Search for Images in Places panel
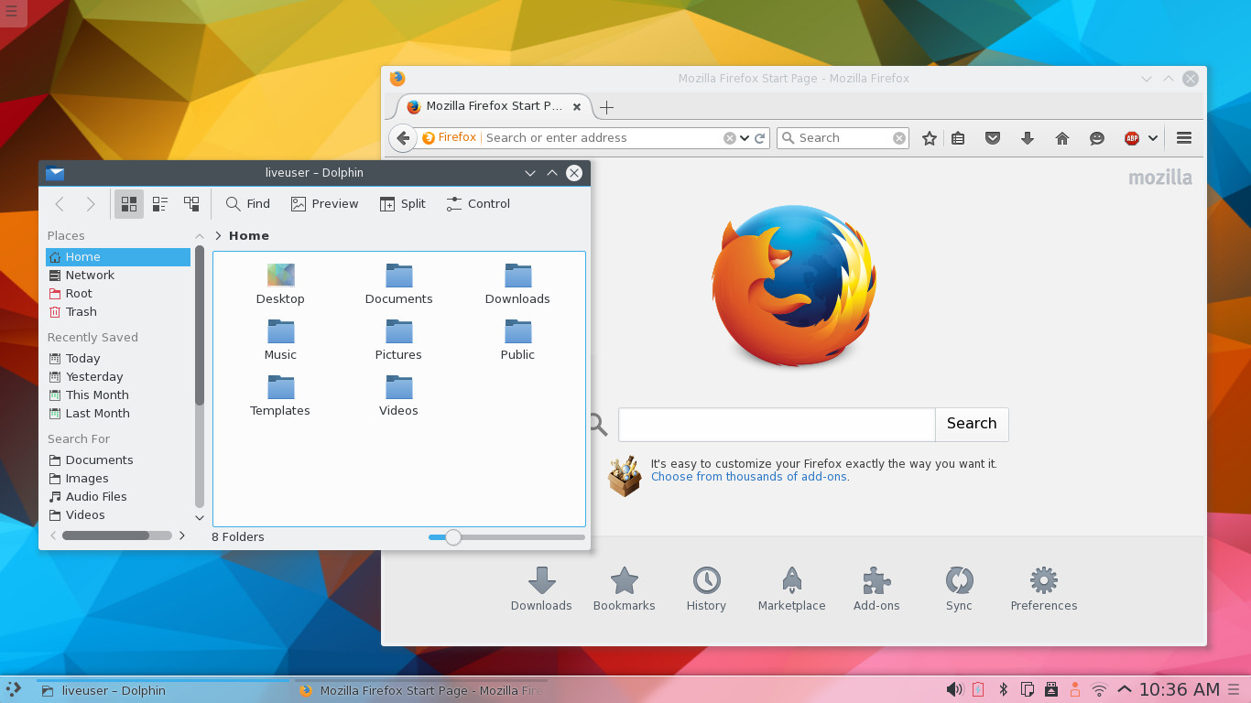The height and width of the screenshot is (703, 1251). (x=118, y=479)
